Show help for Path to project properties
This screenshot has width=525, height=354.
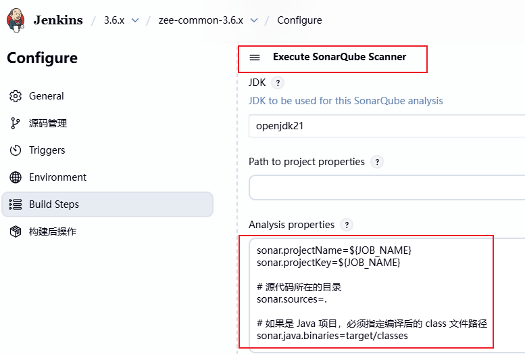(377, 162)
